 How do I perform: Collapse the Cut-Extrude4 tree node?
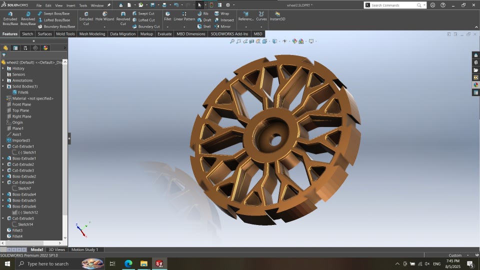[3, 182]
